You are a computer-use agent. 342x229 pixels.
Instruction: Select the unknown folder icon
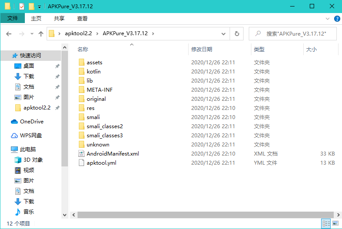click(x=81, y=145)
